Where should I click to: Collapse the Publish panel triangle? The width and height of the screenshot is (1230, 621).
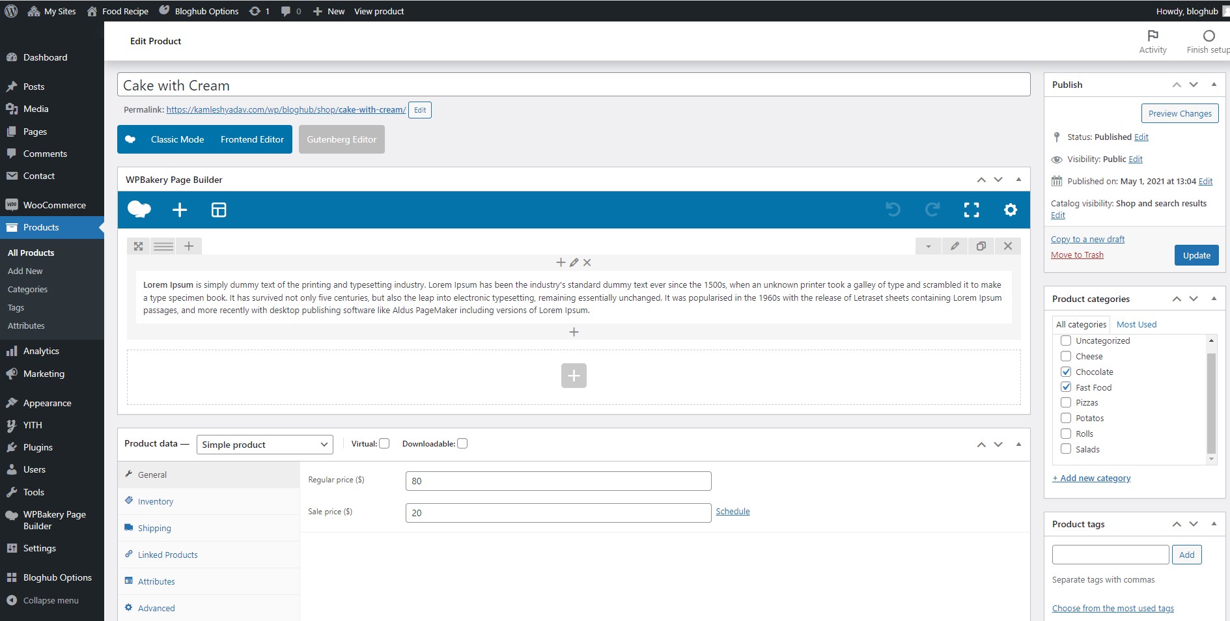tap(1214, 85)
